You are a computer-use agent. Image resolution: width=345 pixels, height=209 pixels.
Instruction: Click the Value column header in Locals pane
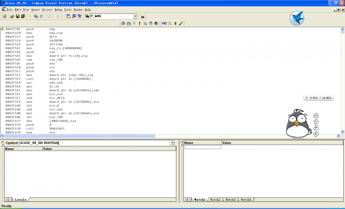tap(110, 149)
